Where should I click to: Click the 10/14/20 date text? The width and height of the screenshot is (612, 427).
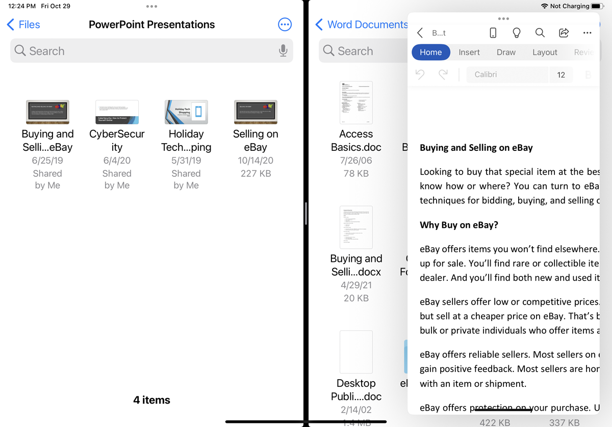256,161
